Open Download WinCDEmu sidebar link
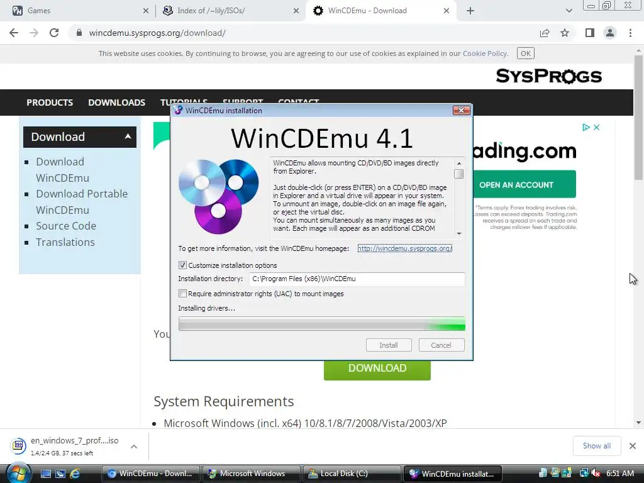 point(62,170)
